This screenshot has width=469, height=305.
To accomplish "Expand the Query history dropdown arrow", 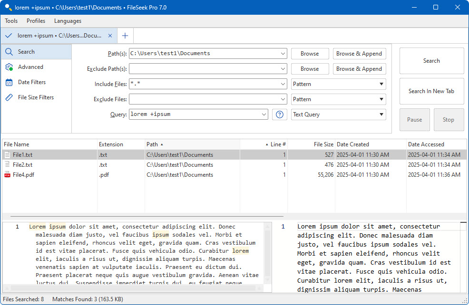I will [x=264, y=114].
